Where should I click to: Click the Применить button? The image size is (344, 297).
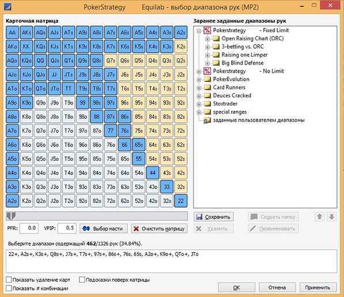tap(317, 287)
